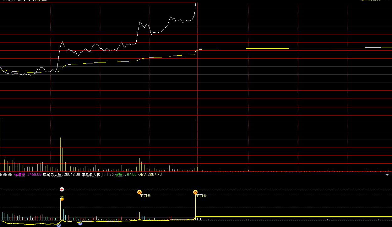Click the OBV: 3867.70 value
Viewport: 392px width, 227px height.
[150, 175]
